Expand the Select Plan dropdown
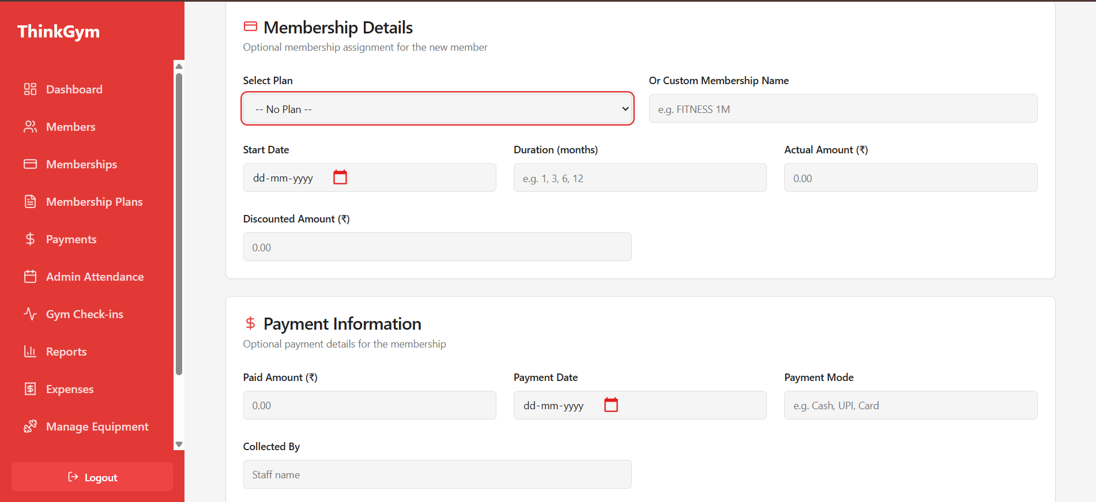 point(438,109)
